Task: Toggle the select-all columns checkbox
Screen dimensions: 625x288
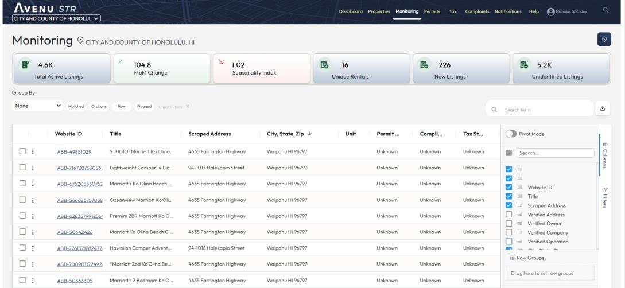Action: [508, 153]
